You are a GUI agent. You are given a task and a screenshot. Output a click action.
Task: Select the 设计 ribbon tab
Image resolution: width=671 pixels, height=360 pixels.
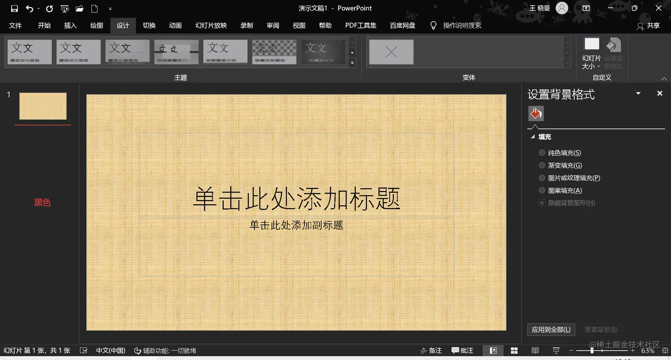(x=122, y=25)
